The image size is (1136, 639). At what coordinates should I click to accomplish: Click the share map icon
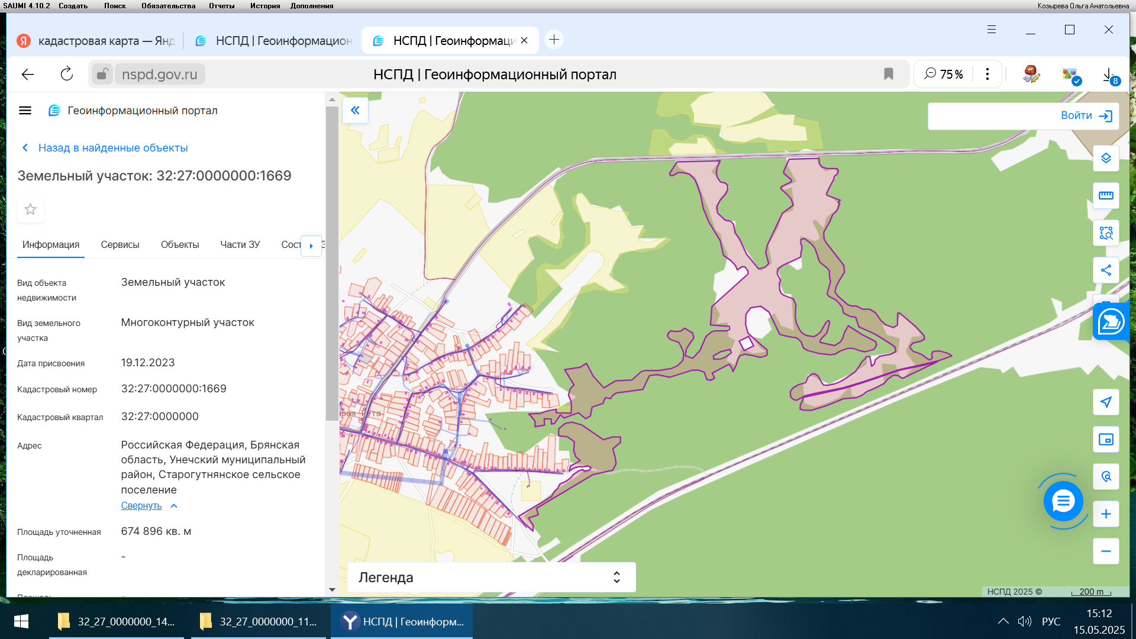1105,270
